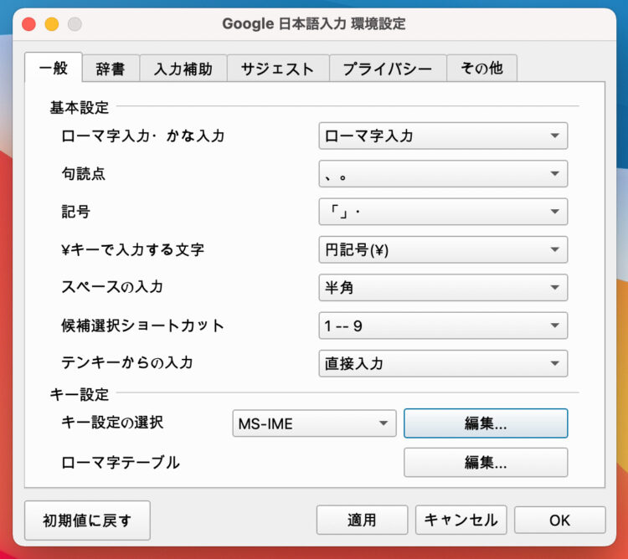Go to the プライバシー tab
628x559 pixels.
coord(388,69)
